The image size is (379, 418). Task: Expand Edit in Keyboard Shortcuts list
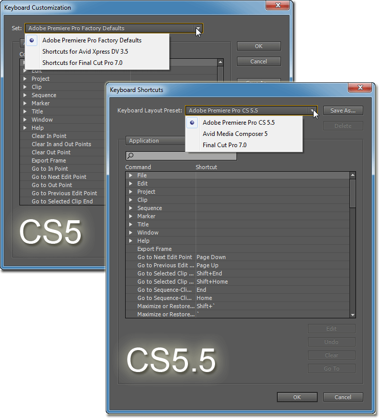[x=131, y=183]
